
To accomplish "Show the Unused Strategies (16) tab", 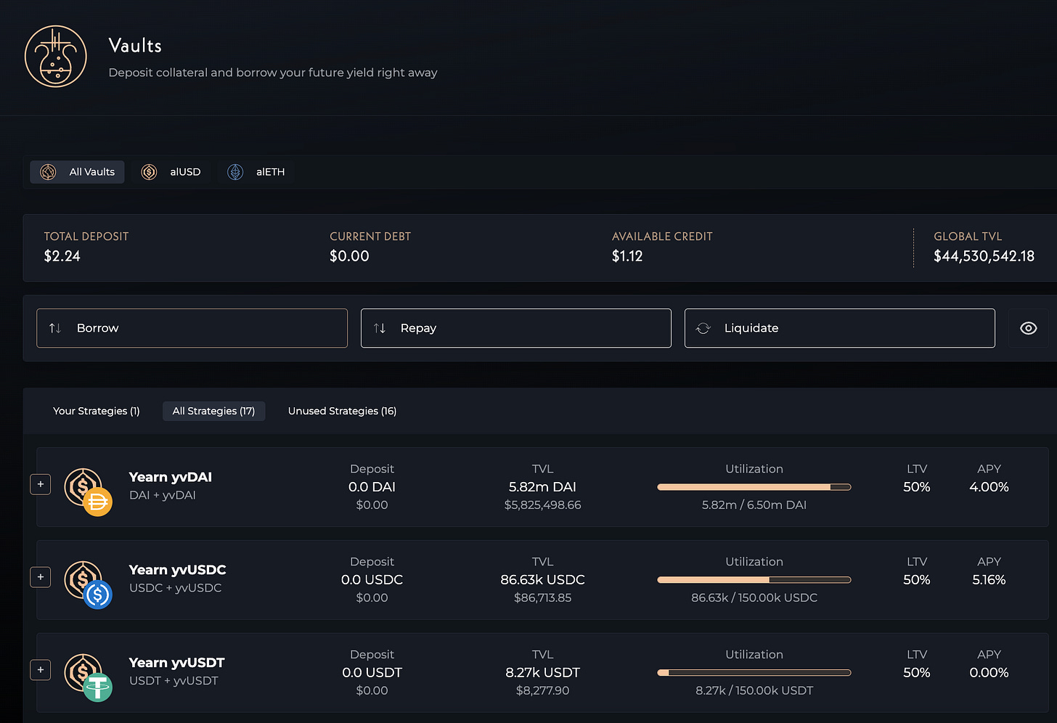I will (x=342, y=411).
